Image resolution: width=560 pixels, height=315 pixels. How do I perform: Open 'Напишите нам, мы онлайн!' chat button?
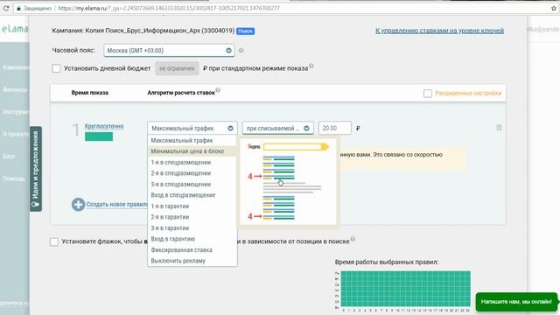516,302
